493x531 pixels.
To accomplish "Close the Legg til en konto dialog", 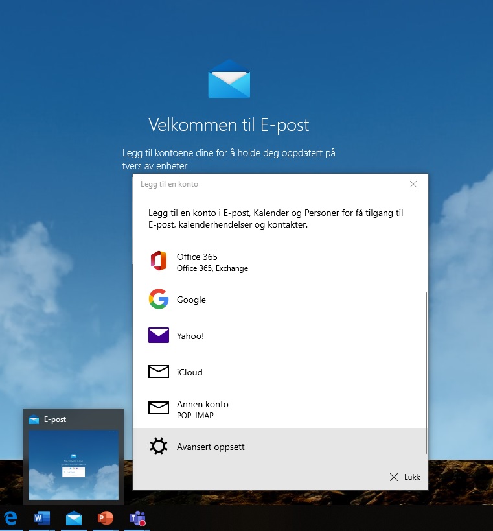I will [413, 184].
